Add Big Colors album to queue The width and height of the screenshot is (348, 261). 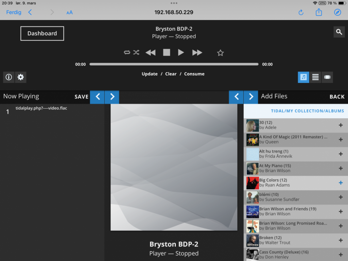pos(341,182)
